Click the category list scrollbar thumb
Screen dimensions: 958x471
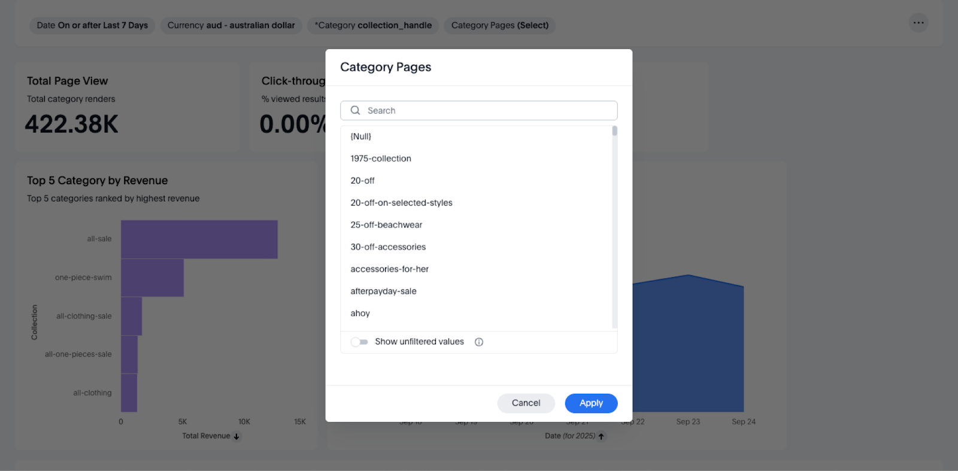(x=614, y=131)
